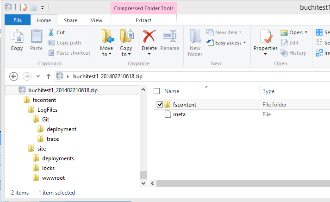Click the Compressed Folder Tools contextual tab
330x202 pixels.
(144, 8)
